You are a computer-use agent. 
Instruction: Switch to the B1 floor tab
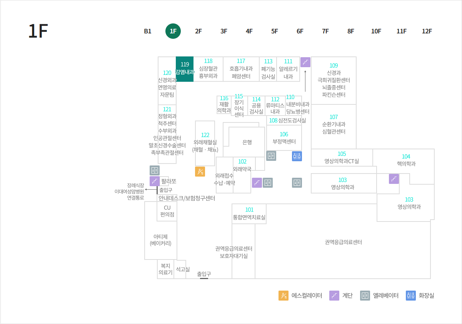[148, 31]
